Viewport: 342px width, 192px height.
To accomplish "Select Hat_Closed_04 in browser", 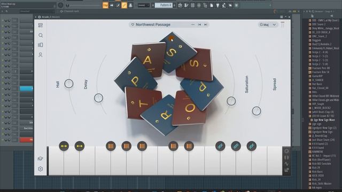I will point(320,88).
